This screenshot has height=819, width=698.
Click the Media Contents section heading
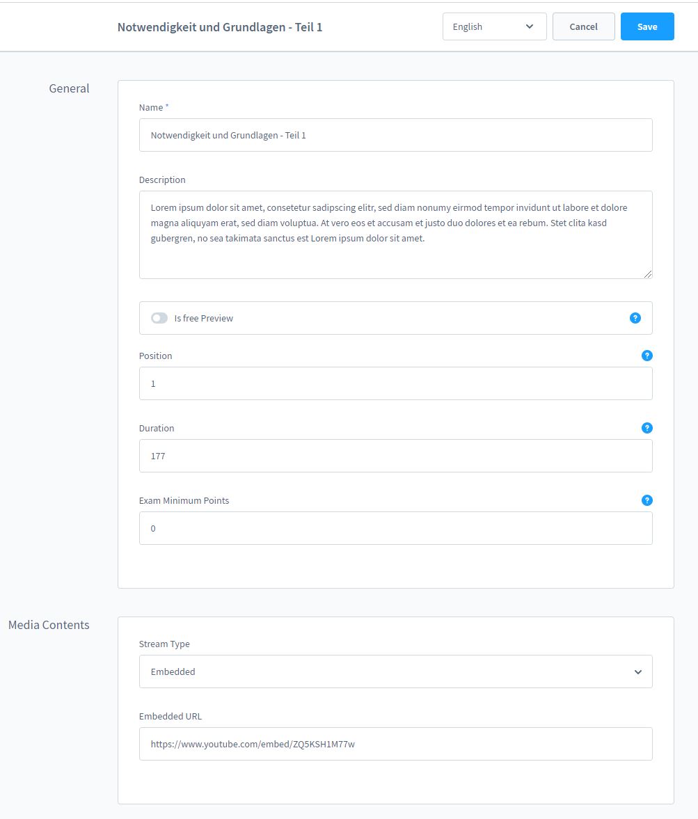pos(49,625)
